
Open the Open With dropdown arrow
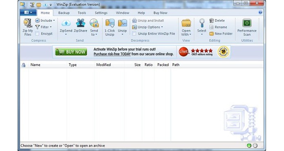click(x=190, y=34)
